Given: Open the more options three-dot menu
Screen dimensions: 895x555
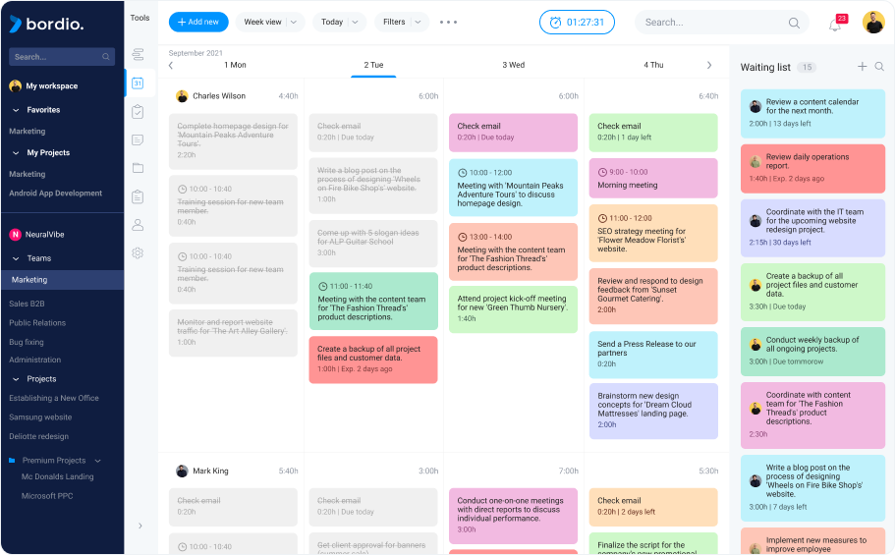Looking at the screenshot, I should (448, 23).
